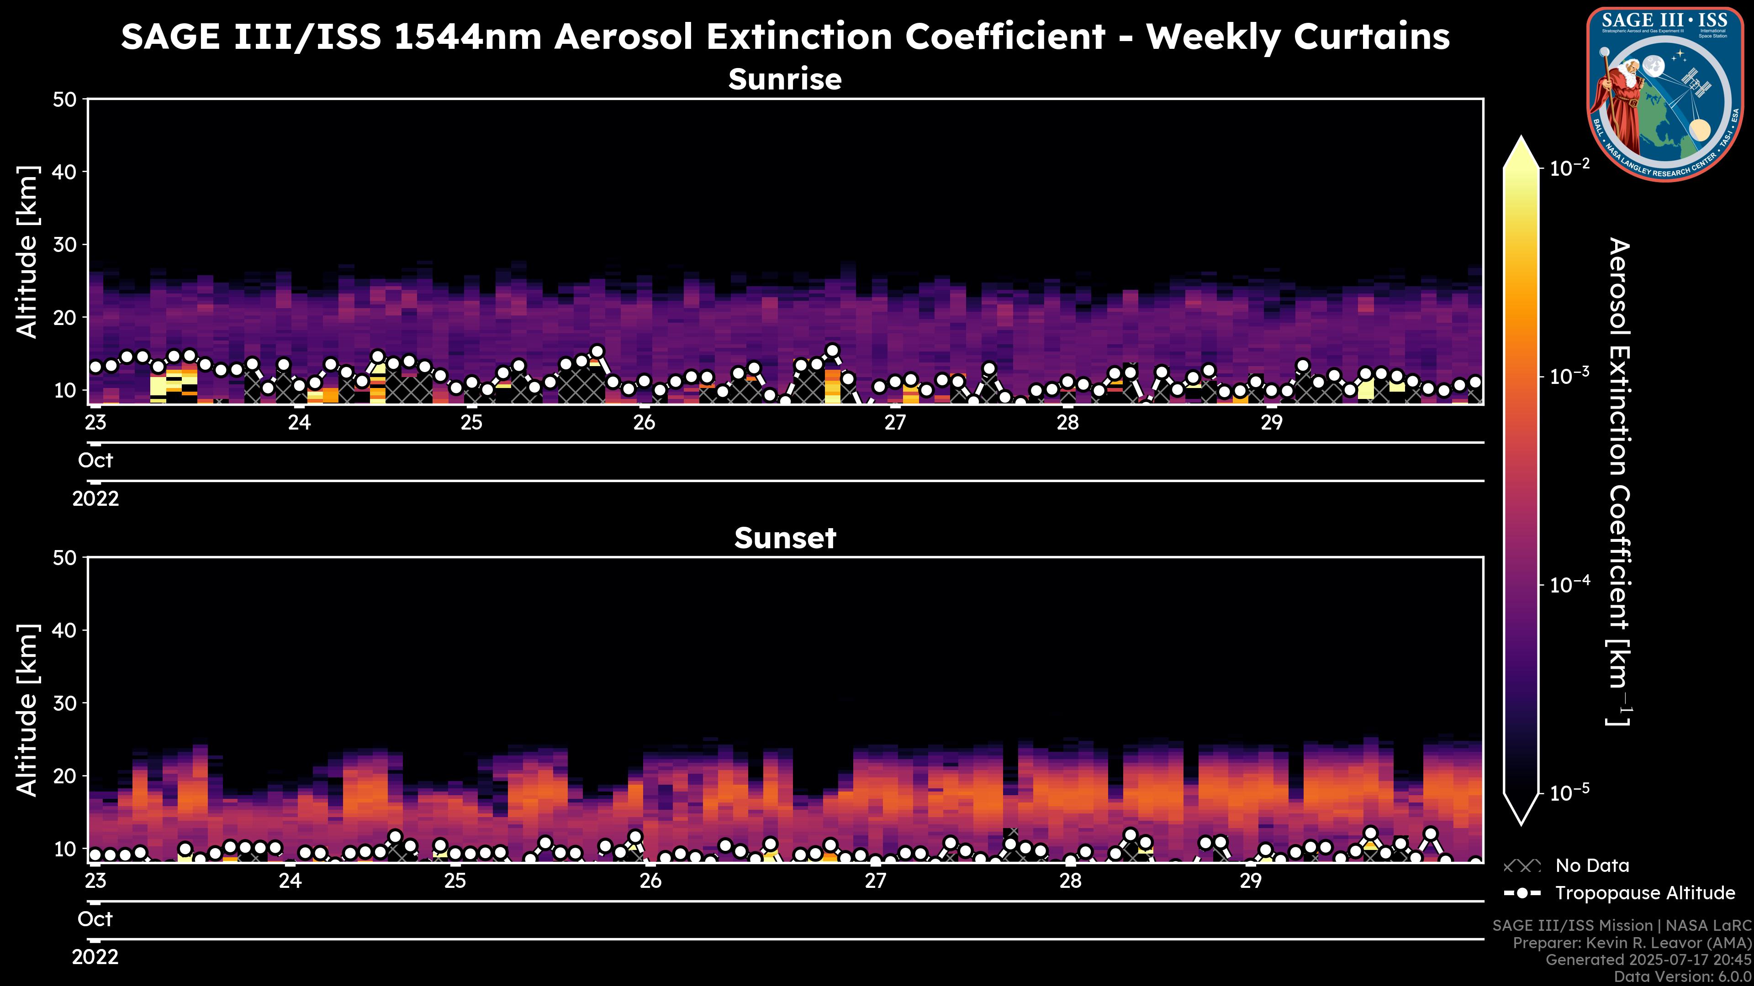Viewport: 1754px width, 986px height.
Task: Click the 2022 label under Sunset plot
Action: pyautogui.click(x=95, y=957)
